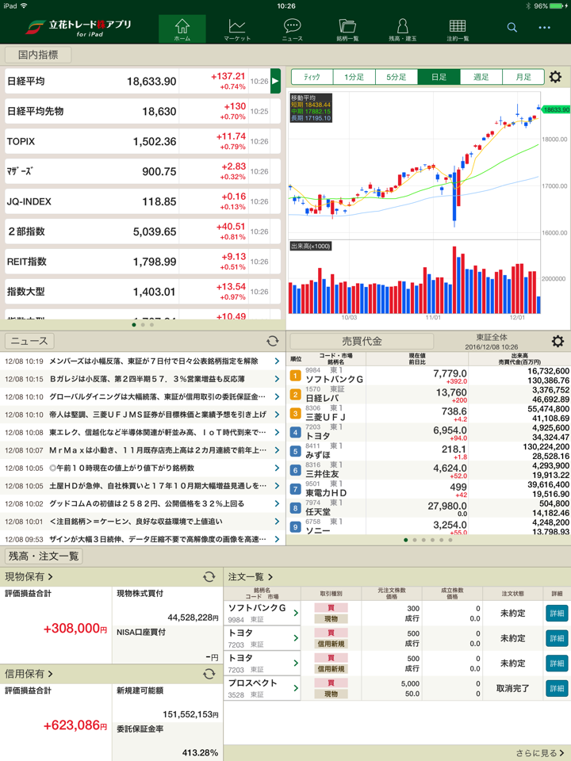Tap rank 2 badge for 日経レバ

(x=295, y=395)
